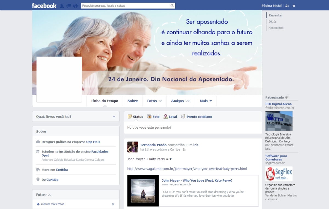This screenshot has width=329, height=209.
Task: Open Fernanda Prado's profile name link
Action: point(154,145)
